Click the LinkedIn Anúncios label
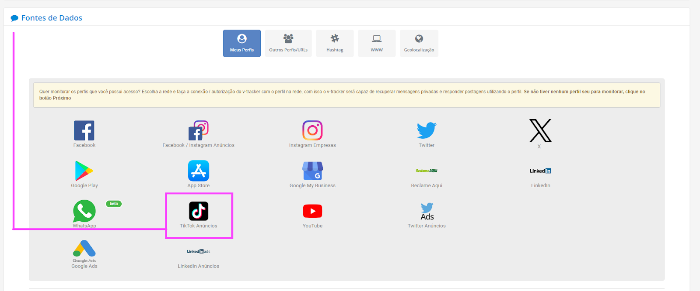Image resolution: width=700 pixels, height=291 pixels. (199, 266)
